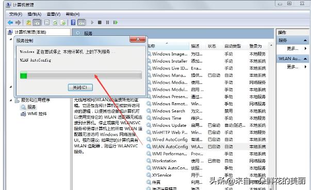Viewport: 311px width, 190px height.
Task: Expand 更多... arrow under 服务 actions
Action: 305,48
